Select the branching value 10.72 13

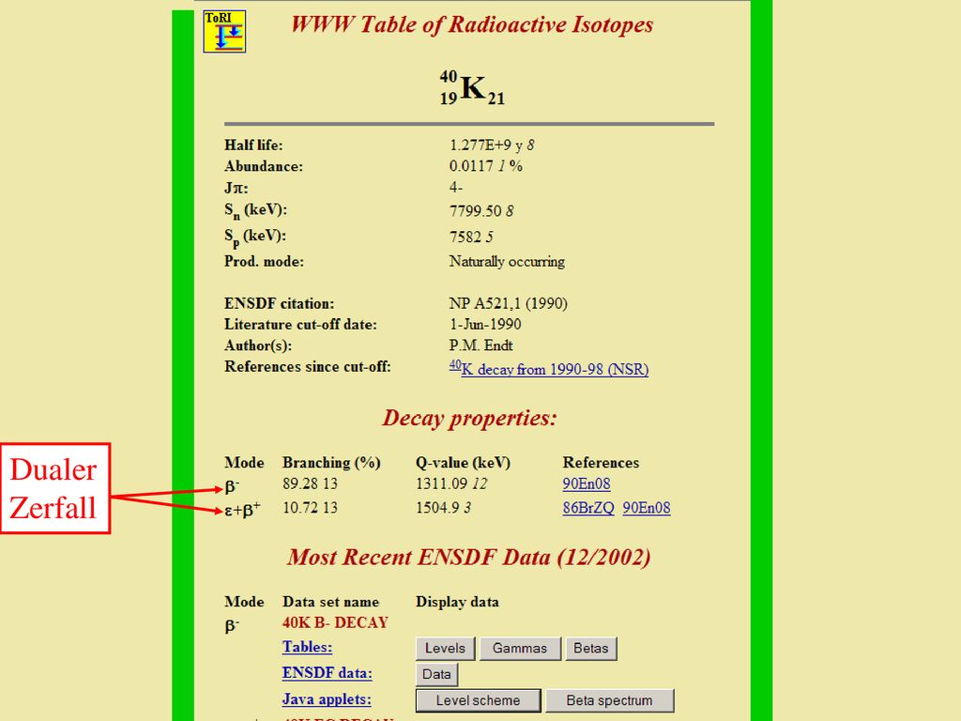tap(310, 508)
